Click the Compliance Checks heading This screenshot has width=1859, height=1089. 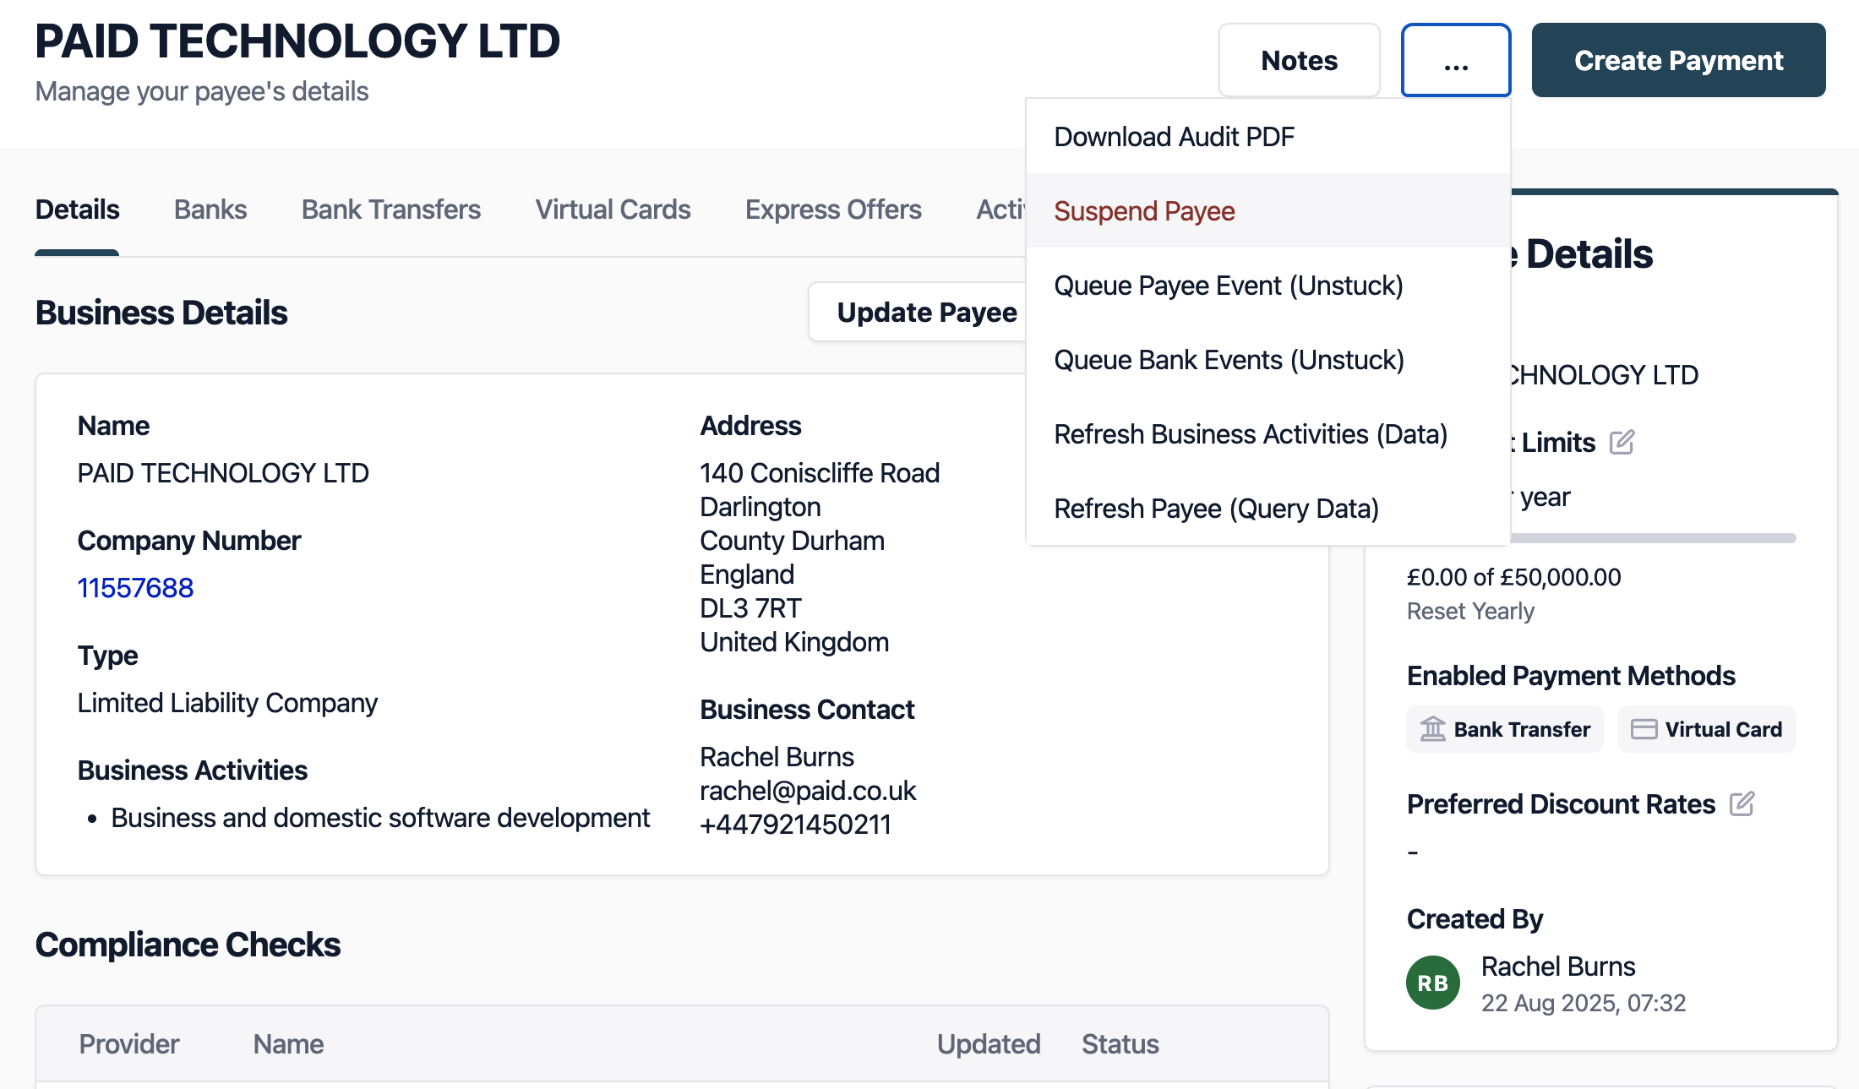tap(188, 945)
